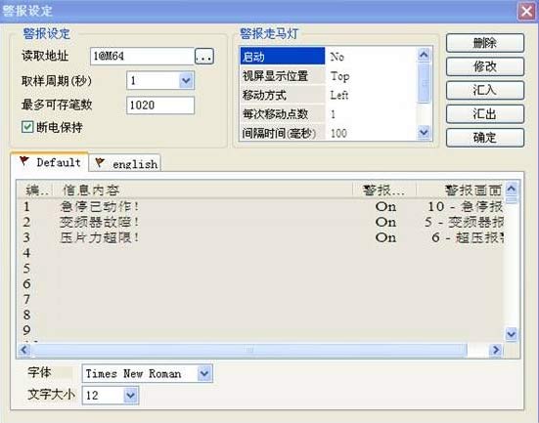The height and width of the screenshot is (423, 539).
Task: Expand the 文字大小 size dropdown
Action: 131,396
